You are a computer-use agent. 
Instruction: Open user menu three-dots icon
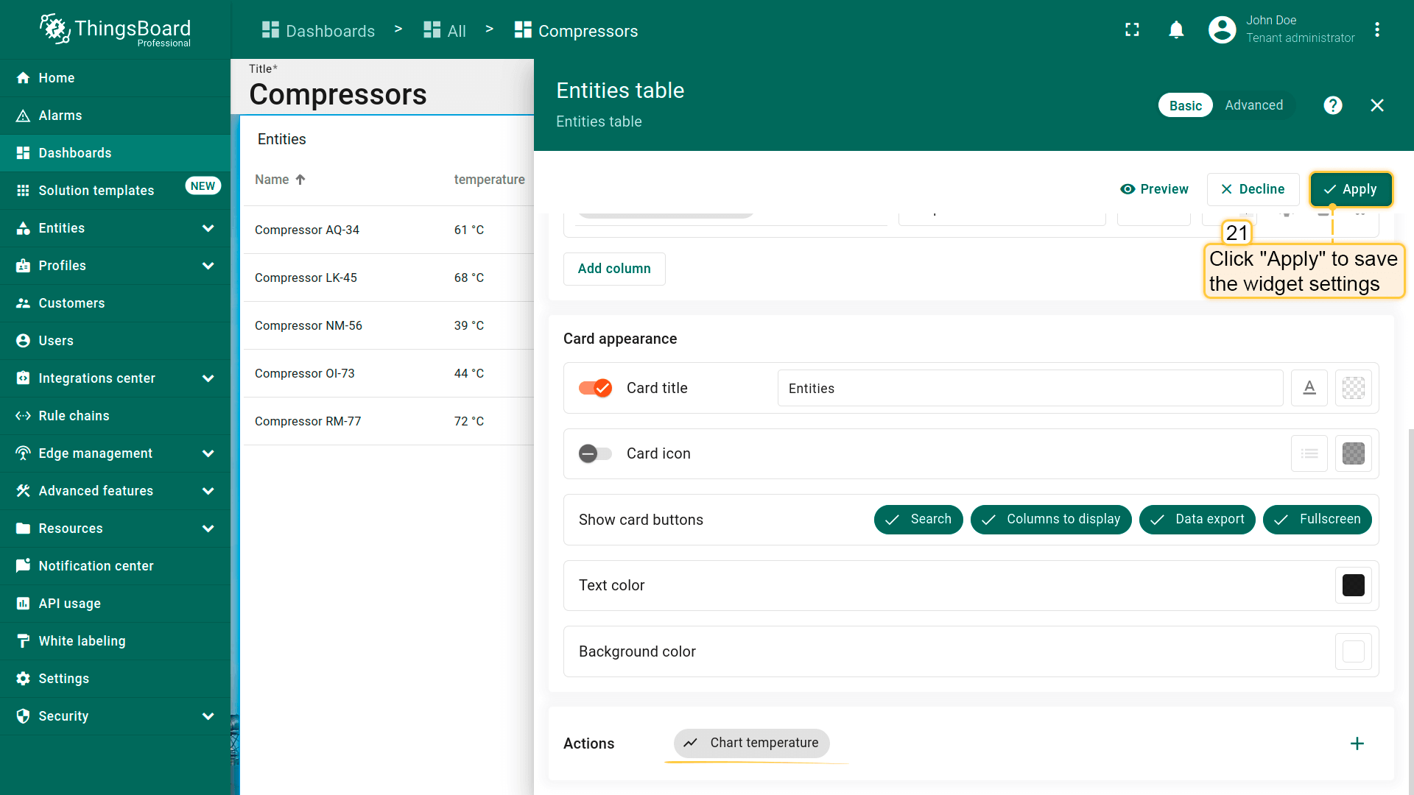pyautogui.click(x=1376, y=30)
